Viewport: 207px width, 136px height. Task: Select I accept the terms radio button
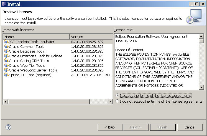click(117, 95)
